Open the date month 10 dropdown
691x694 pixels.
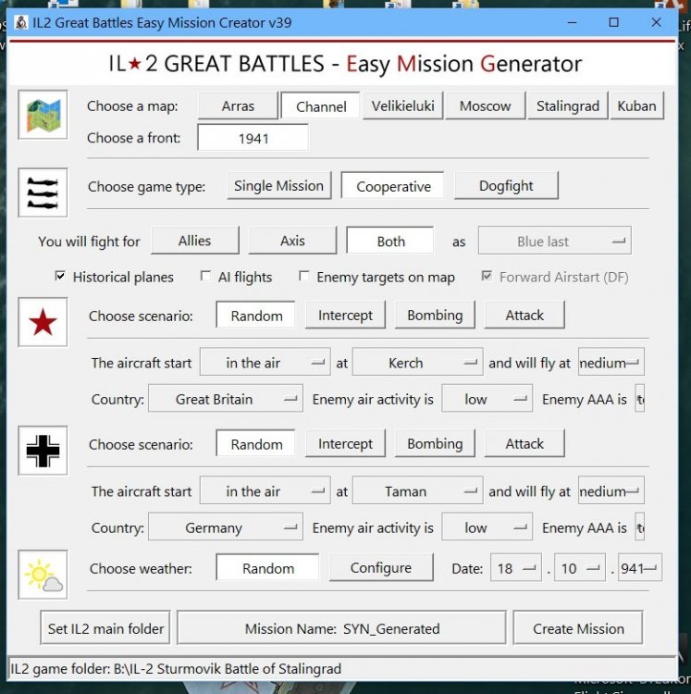click(579, 567)
